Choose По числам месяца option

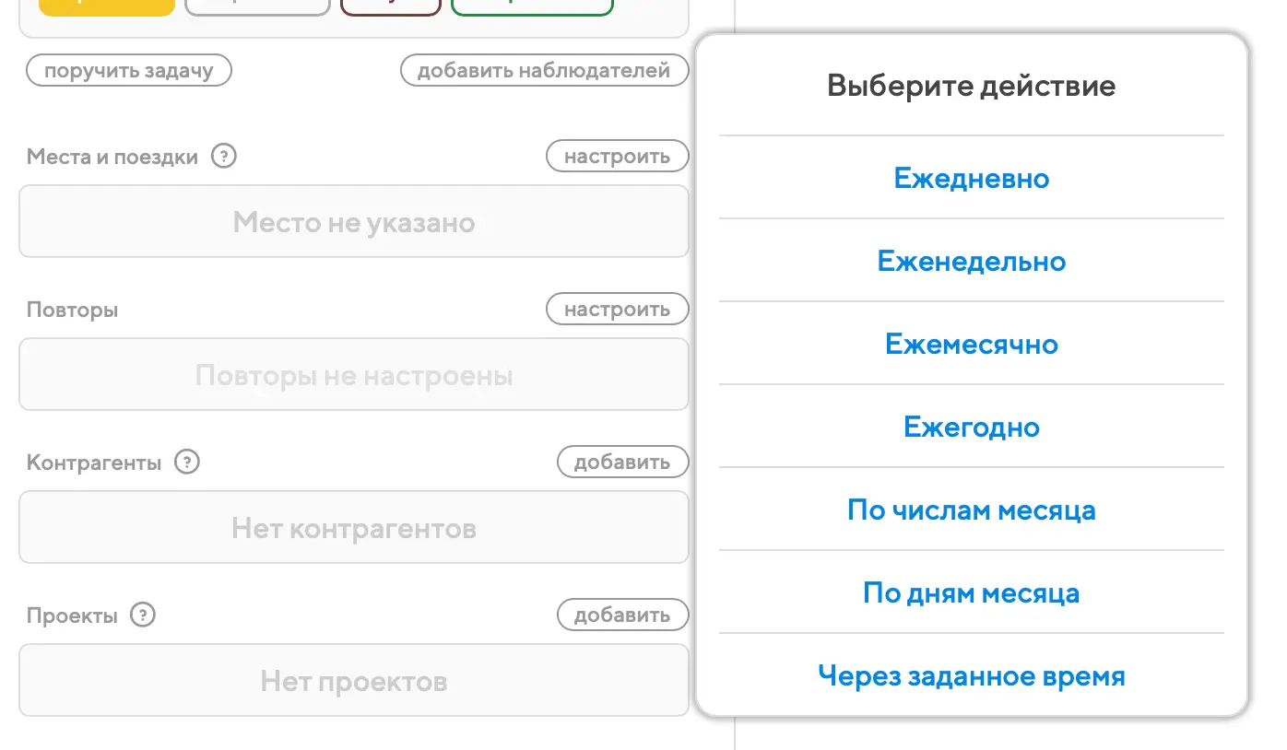971,510
